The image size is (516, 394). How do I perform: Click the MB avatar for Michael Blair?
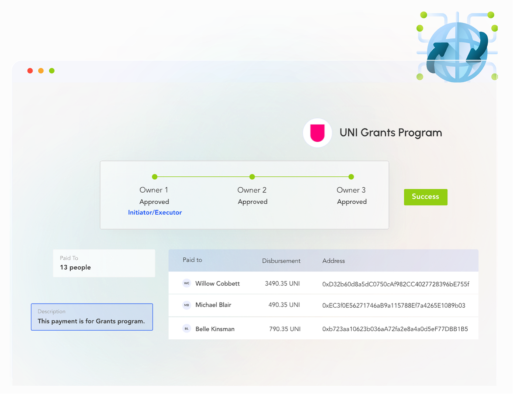(x=187, y=305)
